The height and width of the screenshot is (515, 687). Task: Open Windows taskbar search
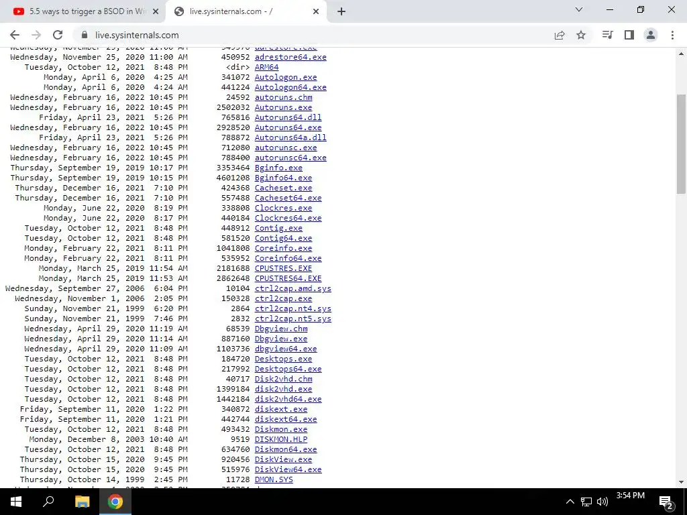(48, 502)
